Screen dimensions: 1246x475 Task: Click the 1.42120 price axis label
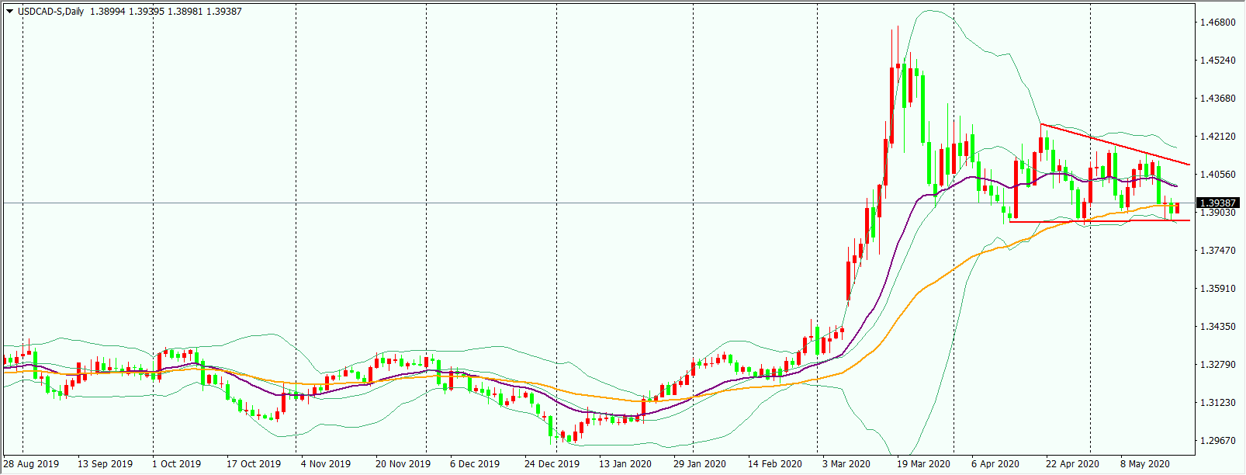[1217, 137]
